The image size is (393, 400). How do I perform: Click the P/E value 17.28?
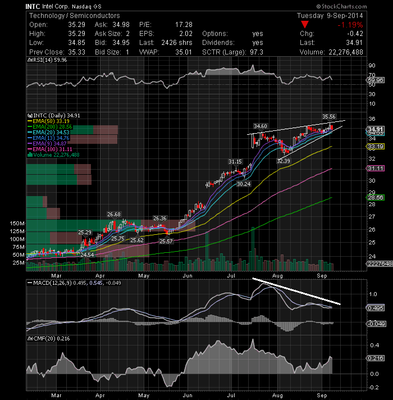[x=184, y=25]
